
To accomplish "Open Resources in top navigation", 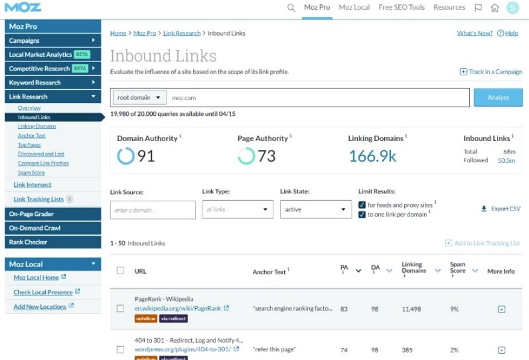I will [x=449, y=7].
